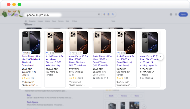Screen dimensions: 190x109
Task: Click the magnifying glass search icon
Action: 113,14
